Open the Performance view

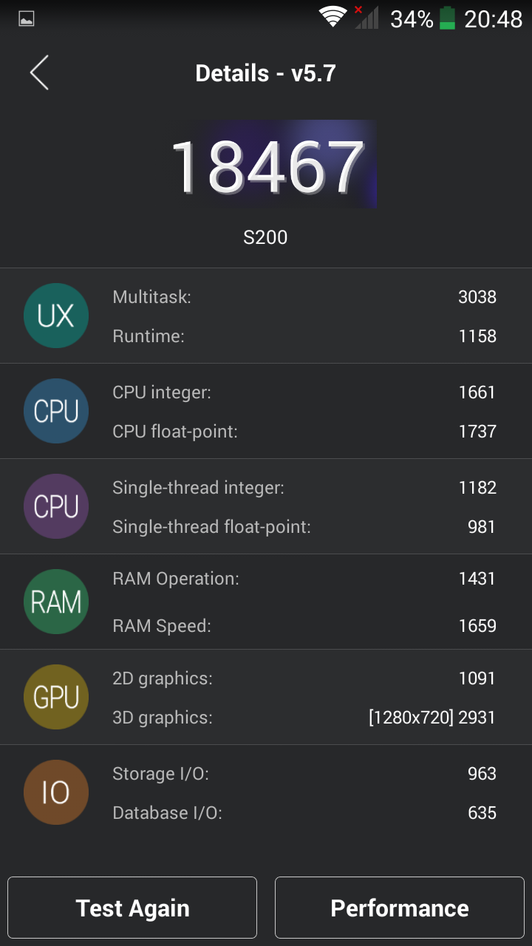coord(399,908)
